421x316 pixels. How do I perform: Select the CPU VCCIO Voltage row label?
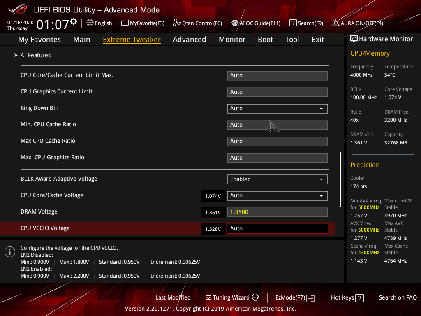45,228
